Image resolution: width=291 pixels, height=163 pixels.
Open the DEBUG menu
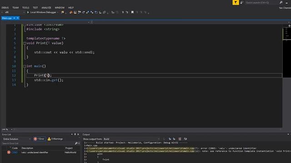(5, 8)
